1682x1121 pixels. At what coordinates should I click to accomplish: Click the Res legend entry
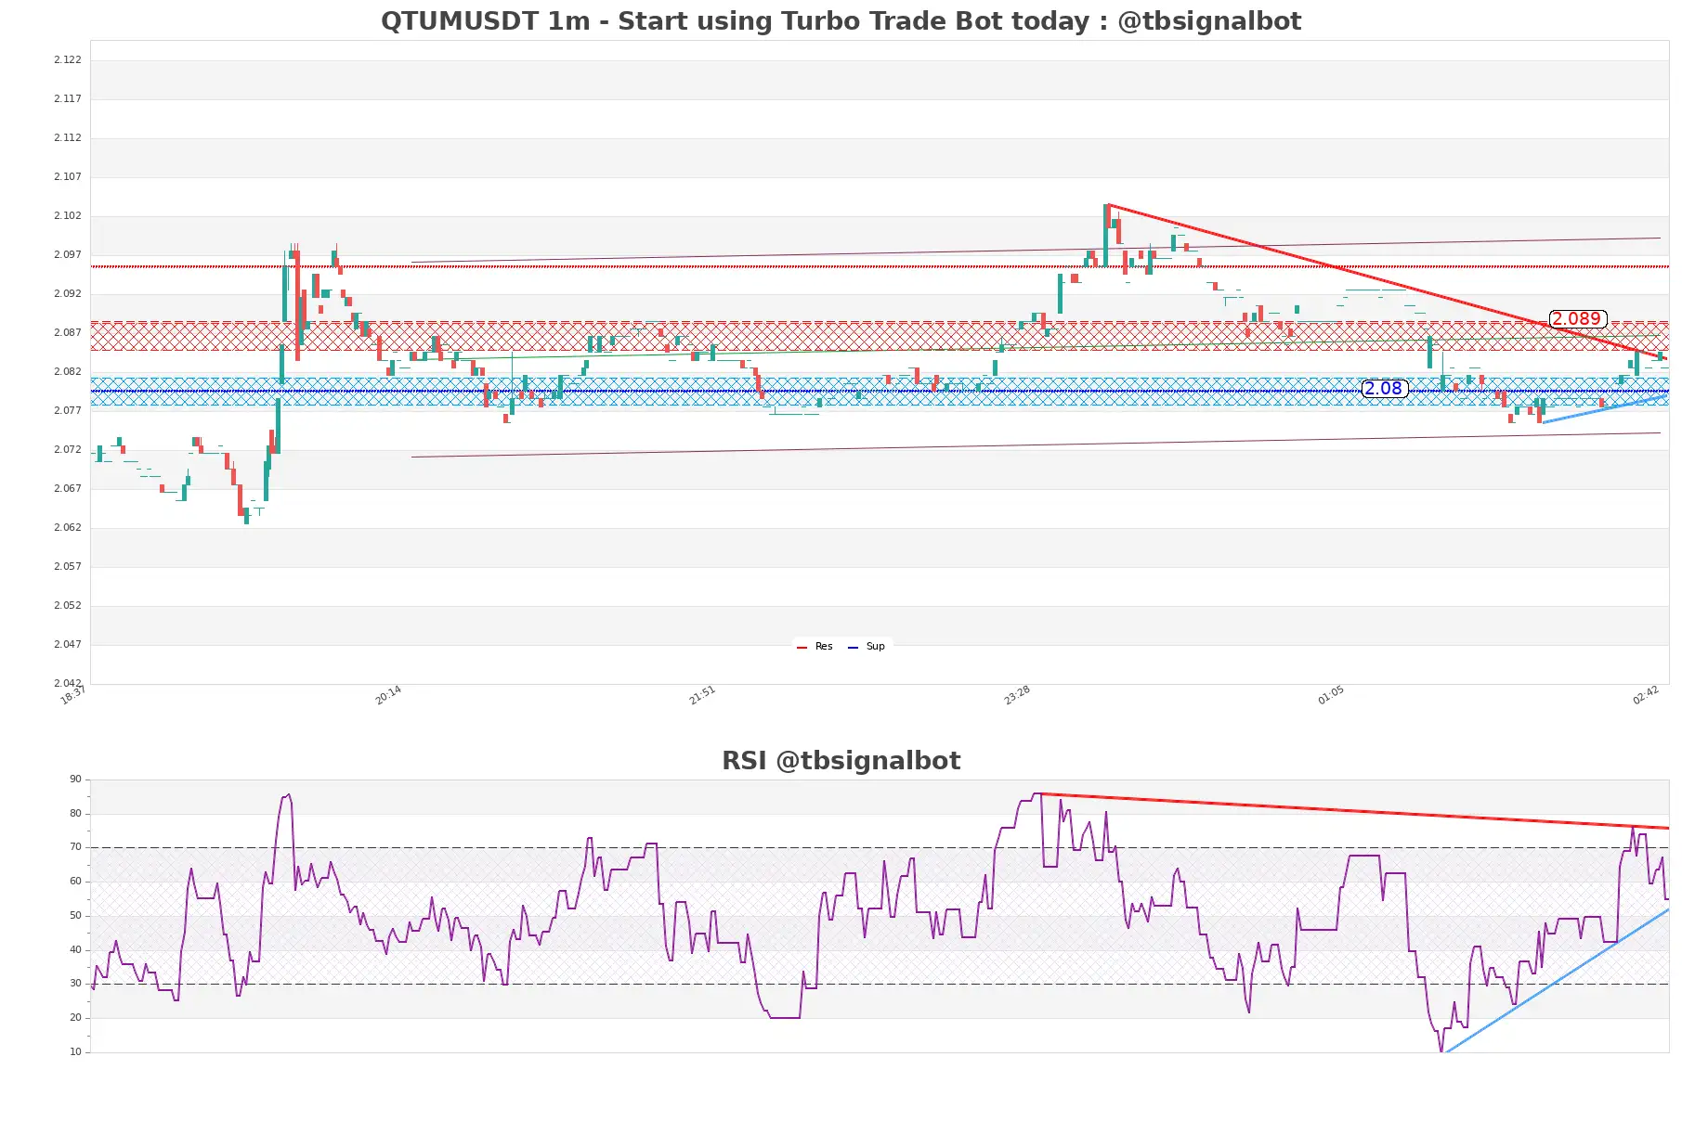815,647
